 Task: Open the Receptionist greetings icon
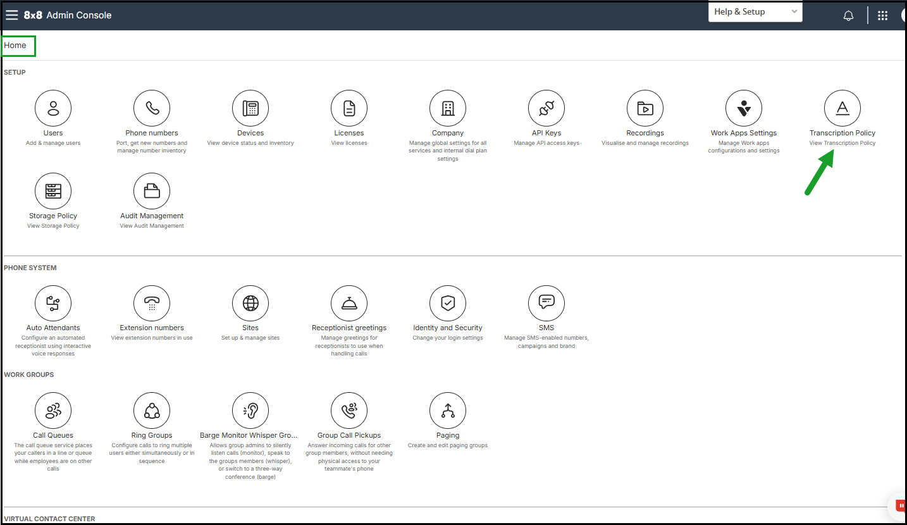click(349, 303)
